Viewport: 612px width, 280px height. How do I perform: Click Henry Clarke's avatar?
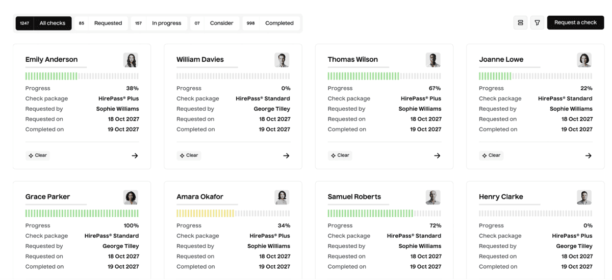pyautogui.click(x=584, y=197)
